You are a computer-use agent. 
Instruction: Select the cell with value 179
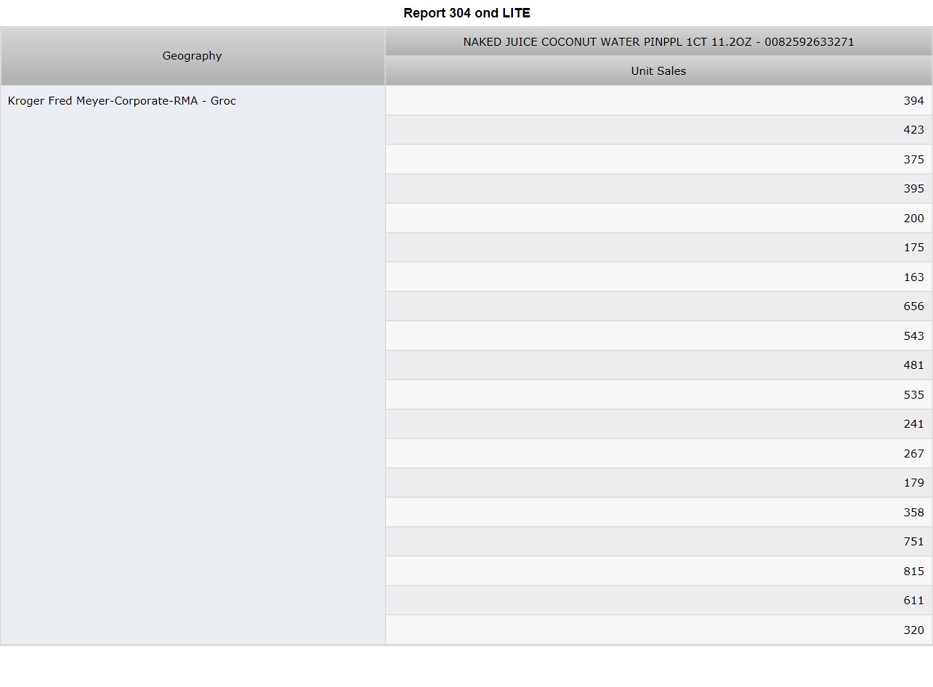658,483
